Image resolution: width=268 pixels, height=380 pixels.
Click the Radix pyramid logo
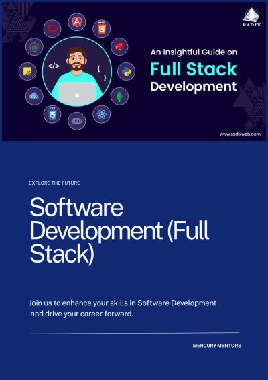pos(251,17)
